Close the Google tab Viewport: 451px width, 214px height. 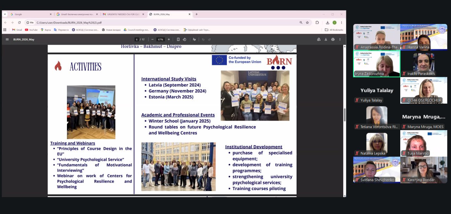[x=50, y=14]
